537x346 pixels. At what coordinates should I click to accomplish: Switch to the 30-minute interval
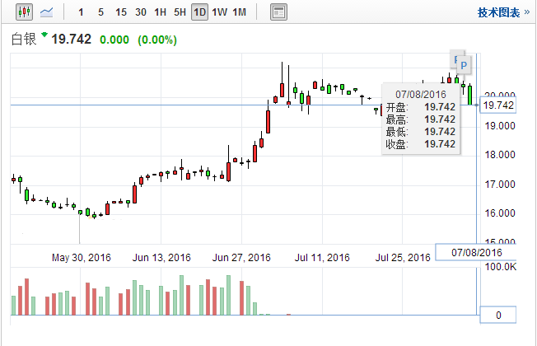coord(141,12)
